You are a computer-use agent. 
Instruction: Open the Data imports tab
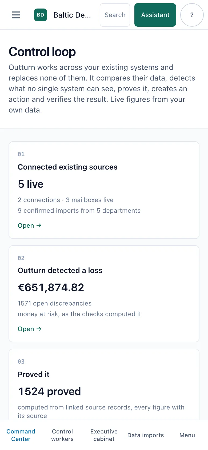click(x=146, y=435)
